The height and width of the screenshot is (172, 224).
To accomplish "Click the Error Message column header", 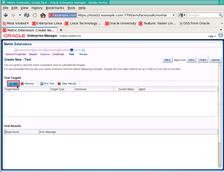I will (128, 132).
